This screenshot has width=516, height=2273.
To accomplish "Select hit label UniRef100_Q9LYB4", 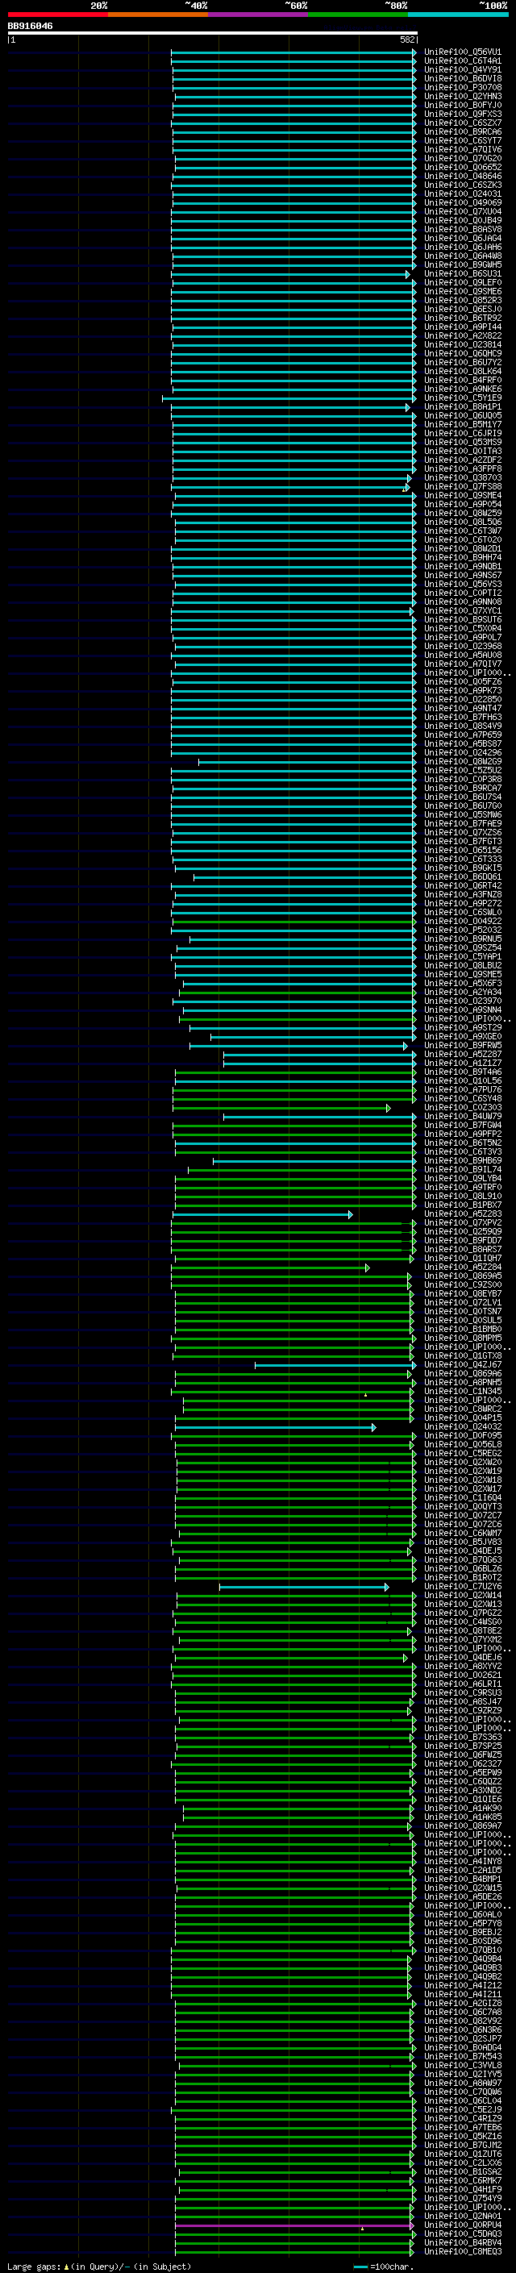I will pyautogui.click(x=463, y=1178).
